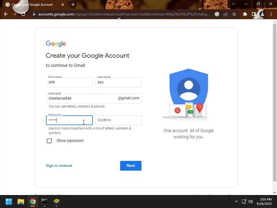Click the Next button
The image size is (277, 208).
(131, 166)
